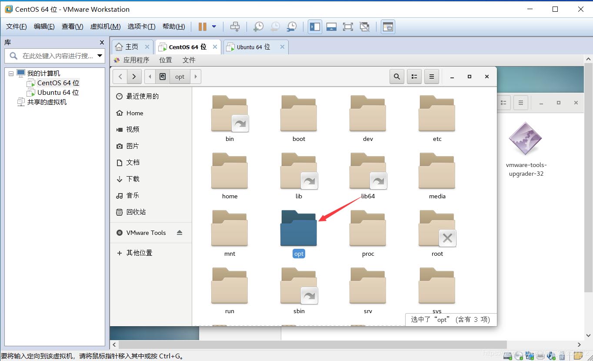Open the 选项卡(T) menu
Viewport: 593px width, 361px height.
click(141, 27)
